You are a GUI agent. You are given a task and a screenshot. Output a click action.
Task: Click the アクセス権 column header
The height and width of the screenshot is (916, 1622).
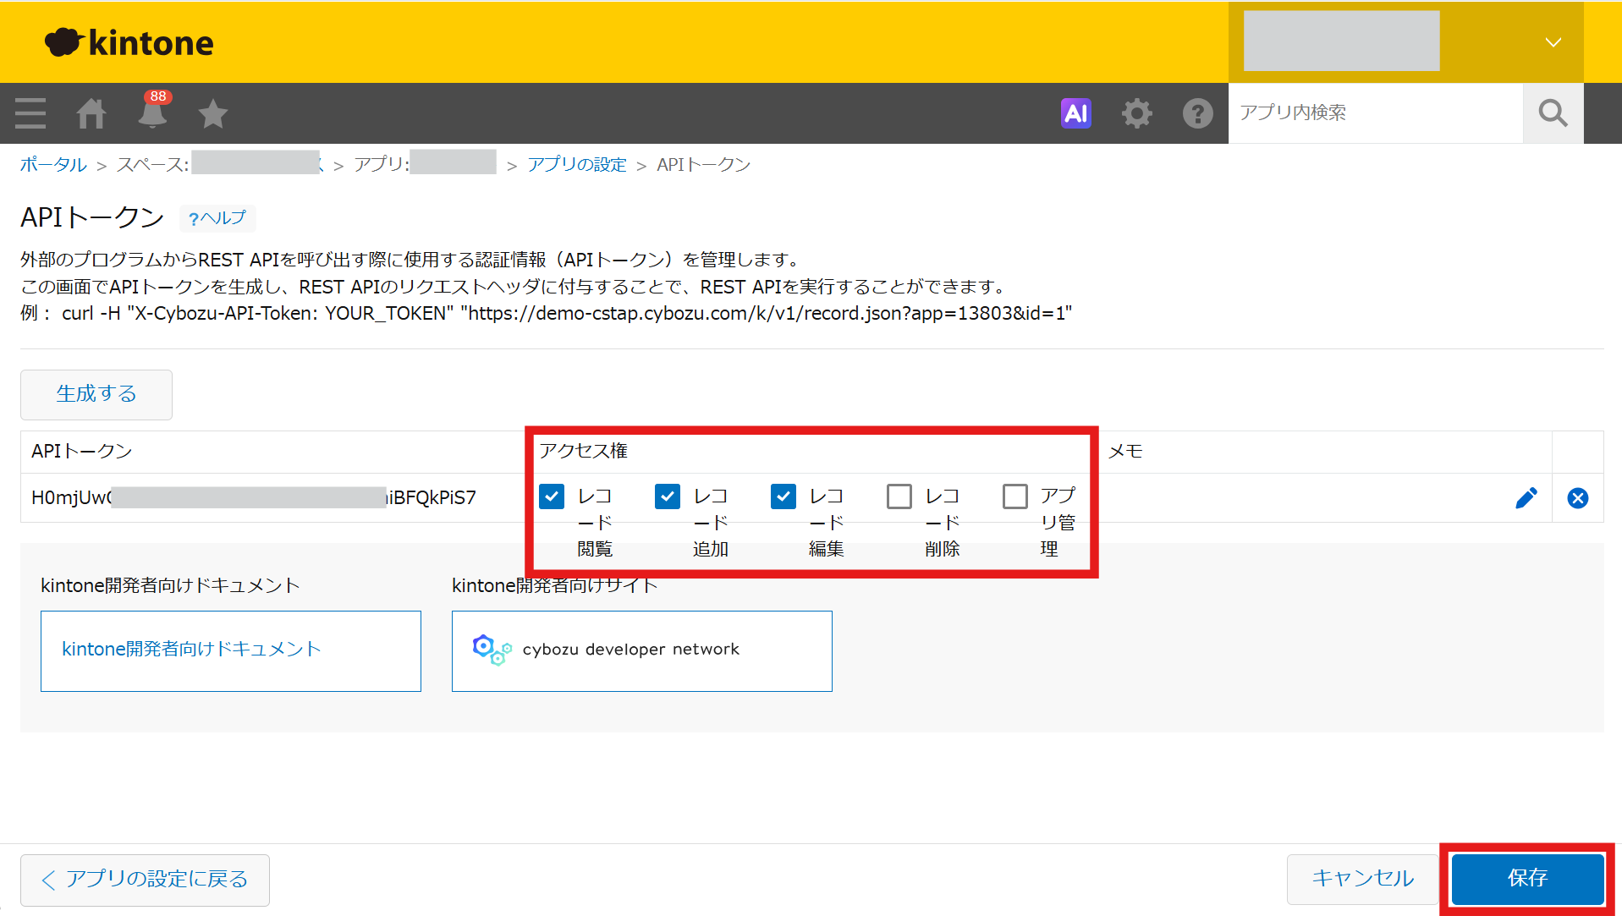(x=584, y=452)
